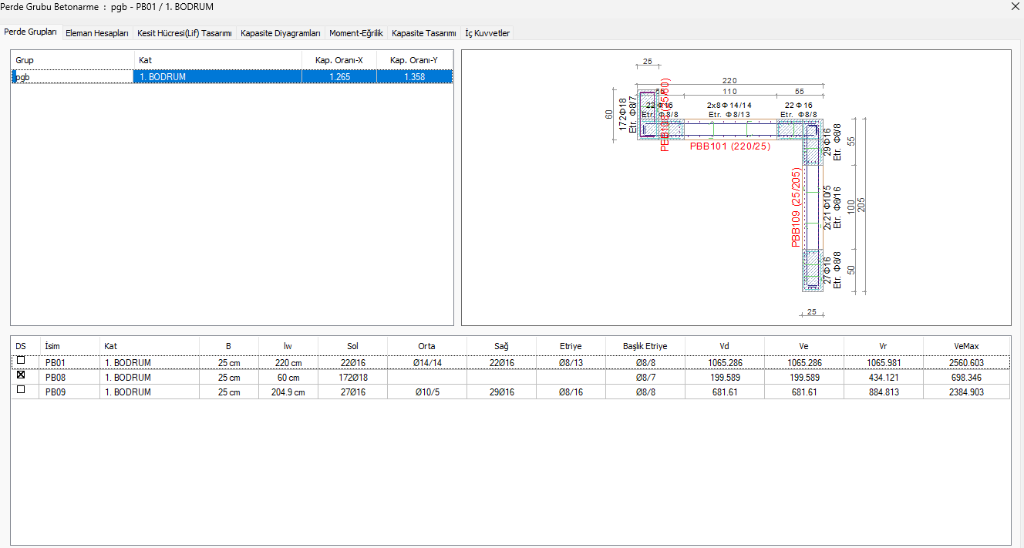Click the Vd column header
Screen dimensions: 1024x548
click(x=725, y=346)
